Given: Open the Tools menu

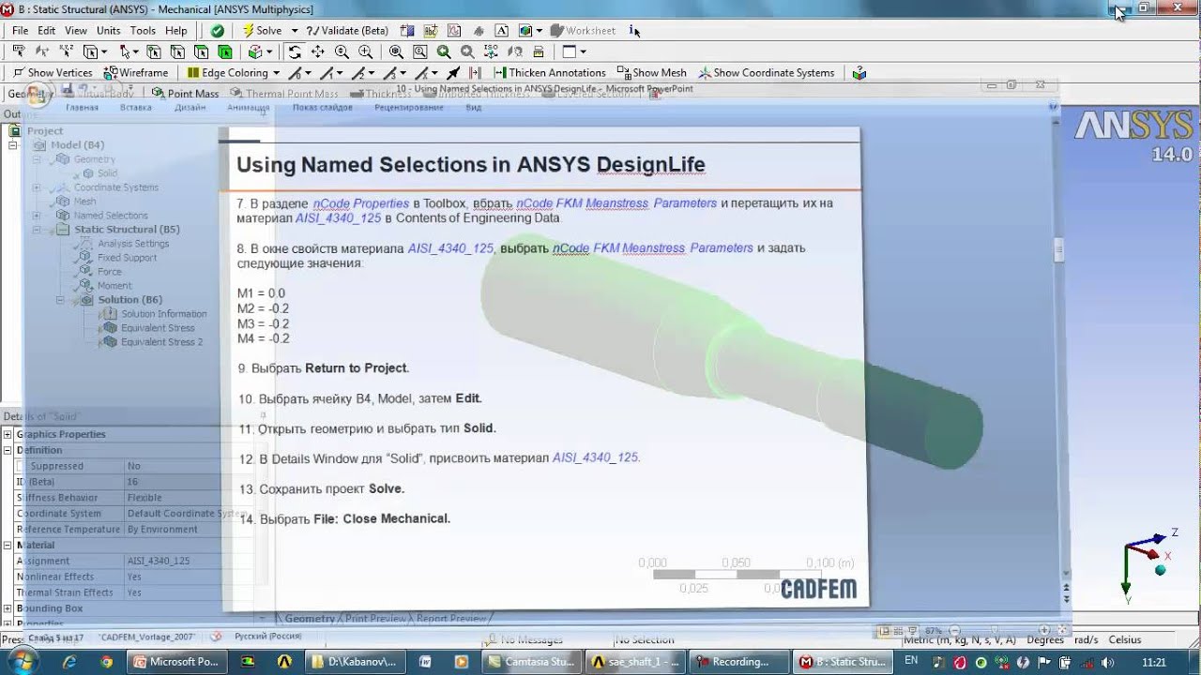Looking at the screenshot, I should (143, 30).
